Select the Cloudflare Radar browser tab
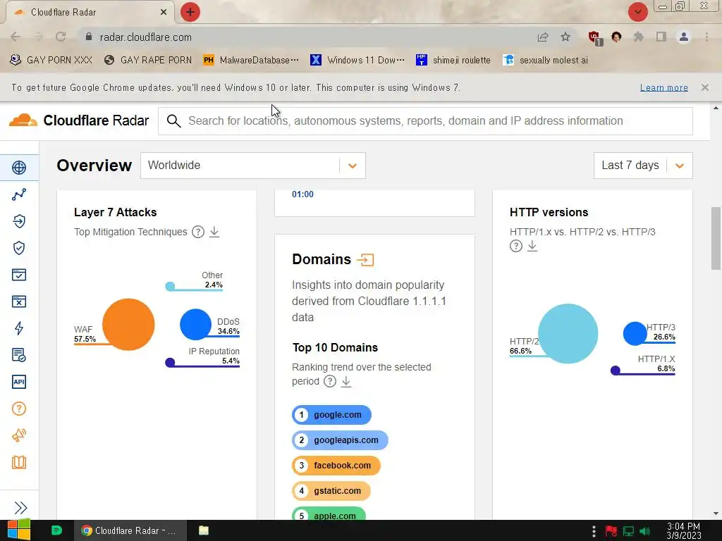The height and width of the screenshot is (541, 722). 90,12
